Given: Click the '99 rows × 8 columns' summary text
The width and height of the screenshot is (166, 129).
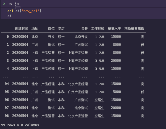Looking at the screenshot, I should pyautogui.click(x=20, y=125).
